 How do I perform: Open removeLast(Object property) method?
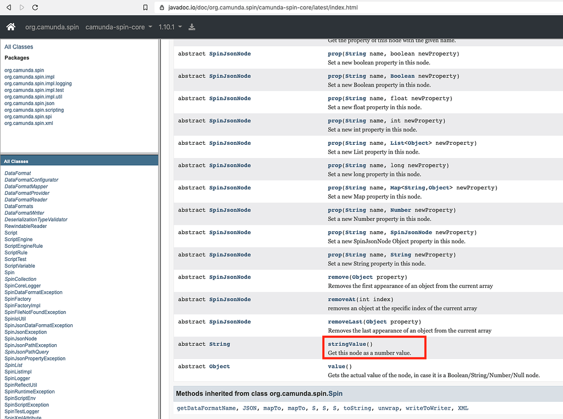pyautogui.click(x=345, y=322)
